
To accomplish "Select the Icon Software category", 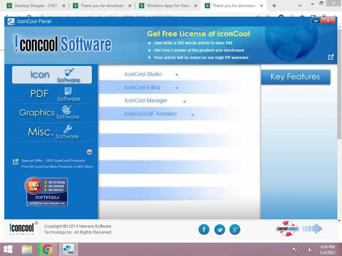I will tap(52, 75).
